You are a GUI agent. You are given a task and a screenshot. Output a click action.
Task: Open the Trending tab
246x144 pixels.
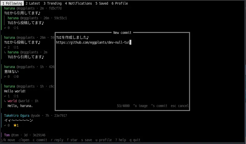52,3
